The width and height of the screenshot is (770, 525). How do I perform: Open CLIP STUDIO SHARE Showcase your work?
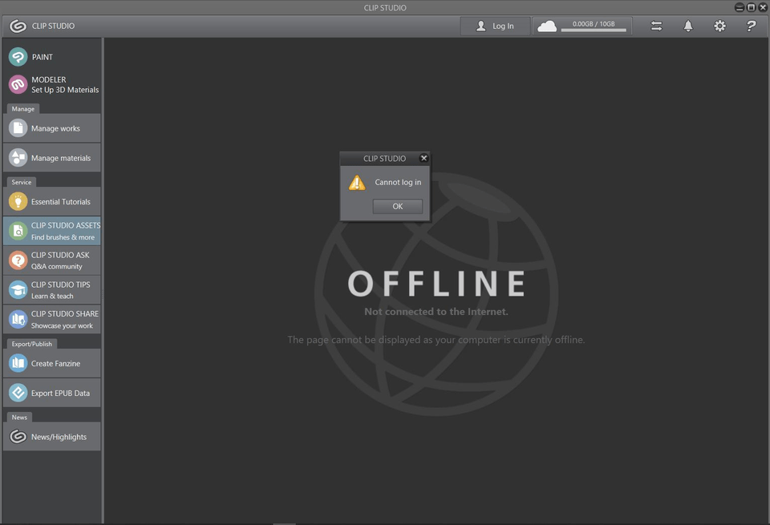pos(52,320)
